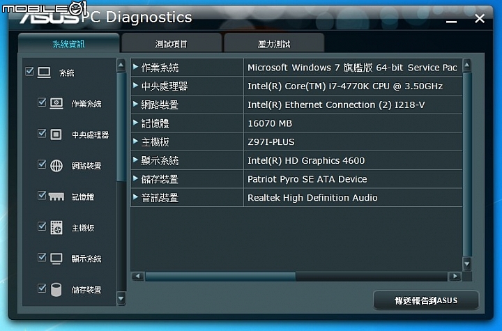Click the 儲存裝置 cylinder drive icon

56,289
